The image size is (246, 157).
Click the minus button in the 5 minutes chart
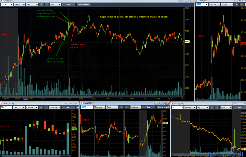(242, 4)
